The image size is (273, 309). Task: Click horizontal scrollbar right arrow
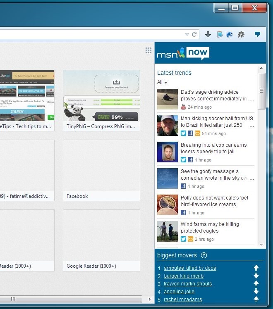[x=149, y=299]
